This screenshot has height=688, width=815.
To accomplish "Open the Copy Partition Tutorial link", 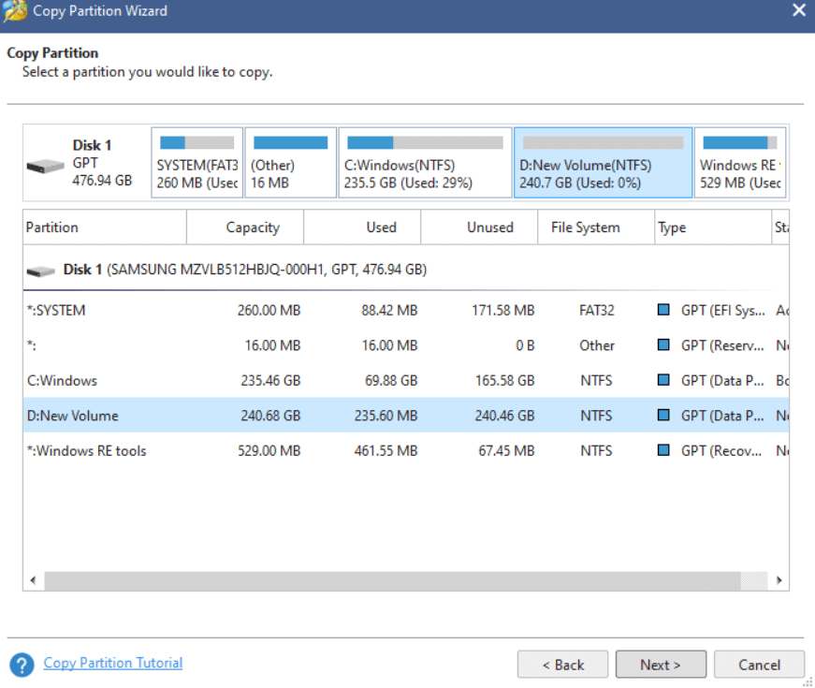I will pos(113,663).
